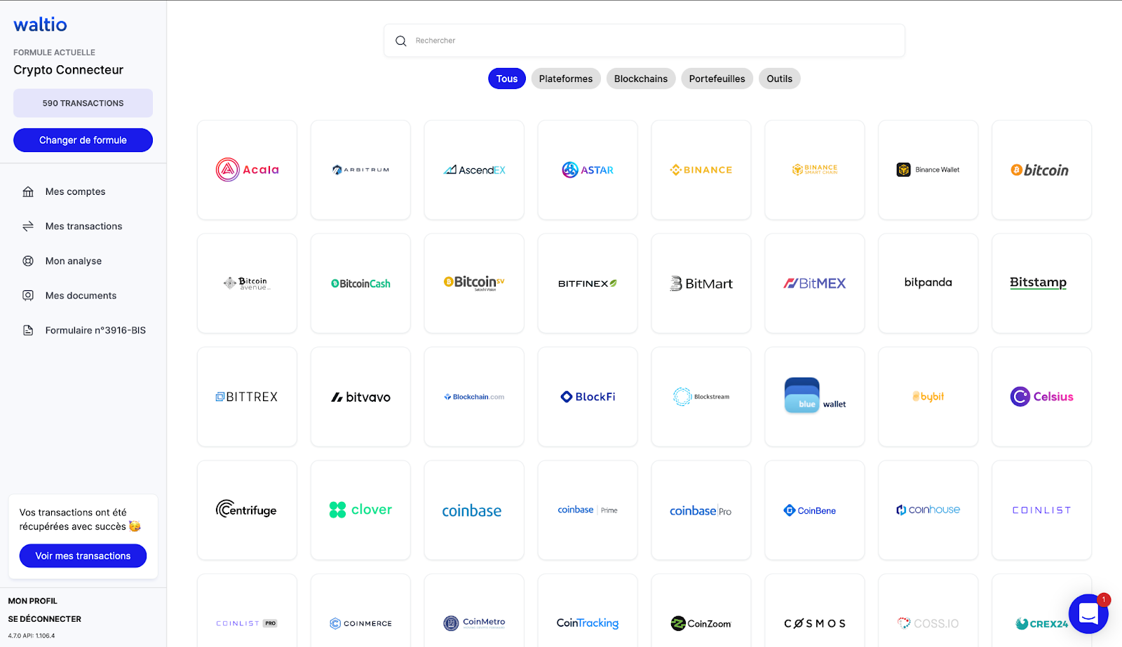Switch to the Portefeuilles filter
1122x647 pixels.
717,79
